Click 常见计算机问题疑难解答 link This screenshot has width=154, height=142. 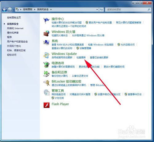coord(129,23)
